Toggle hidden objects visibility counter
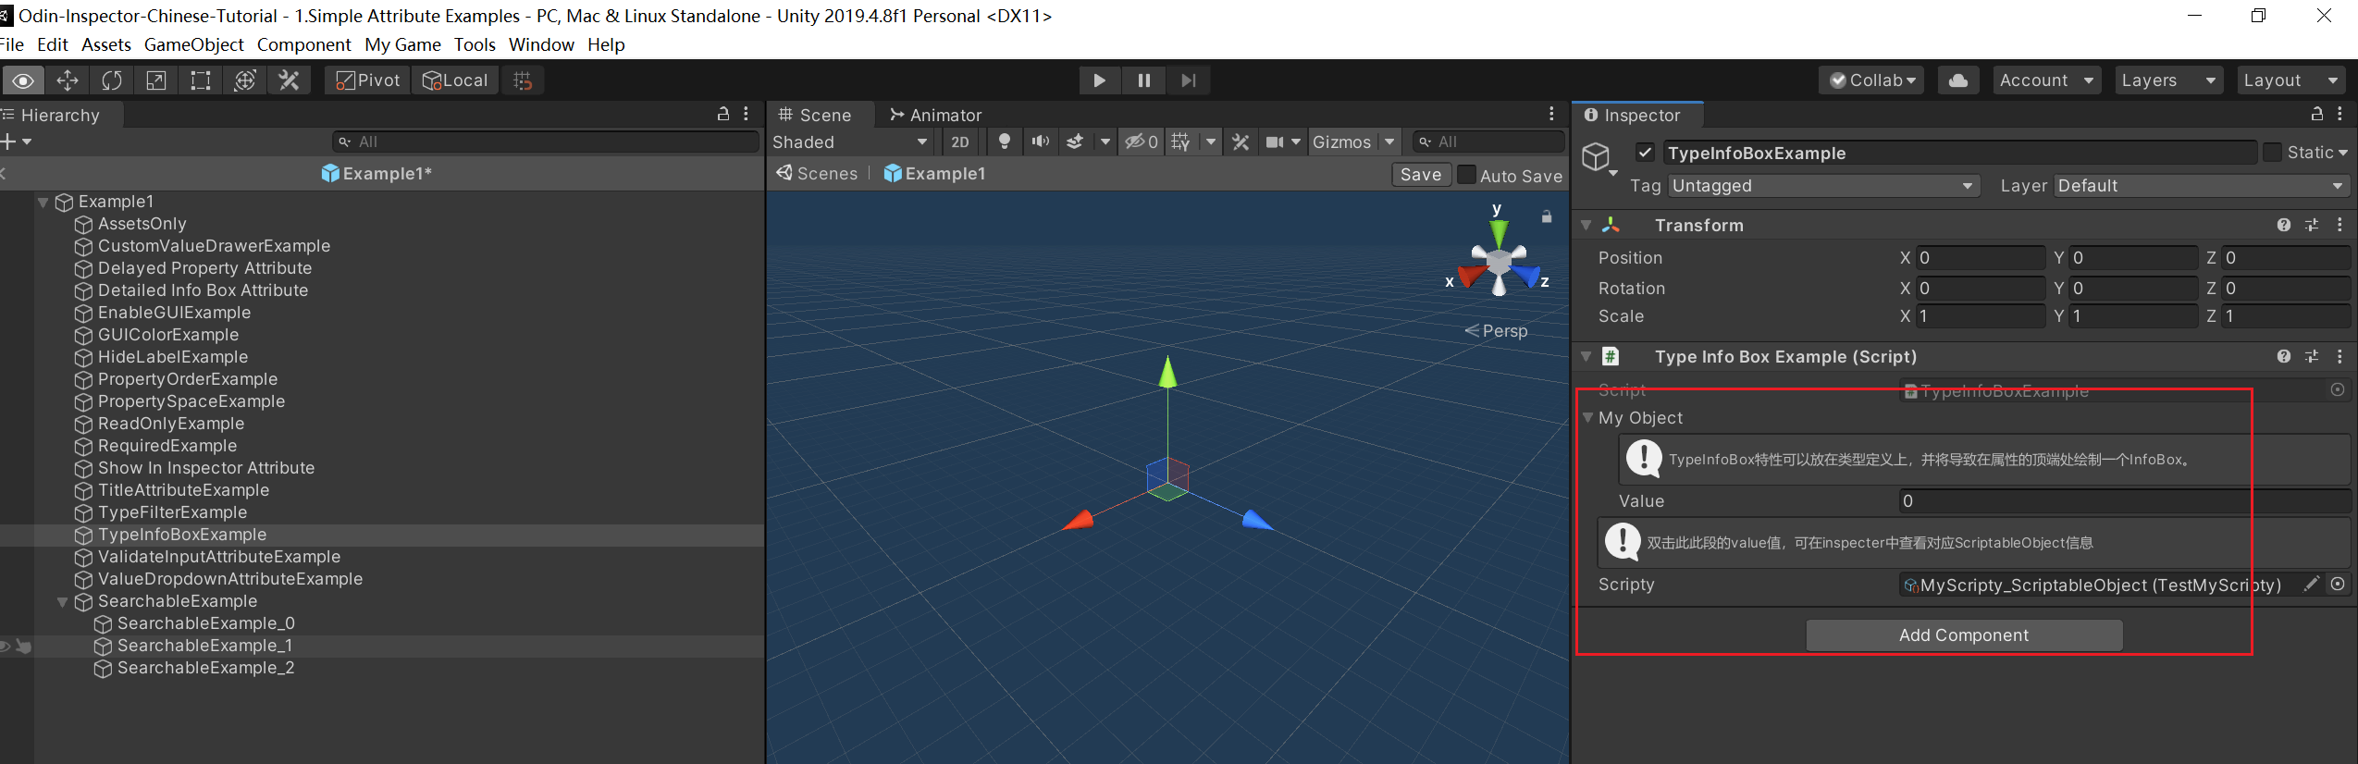Screen dimensions: 2358x764 click(x=1141, y=142)
